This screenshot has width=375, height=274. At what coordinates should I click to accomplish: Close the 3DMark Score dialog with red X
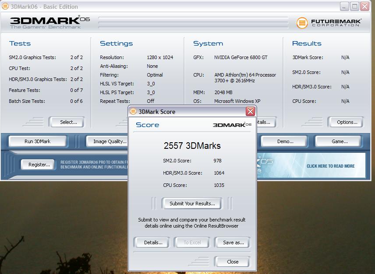250,111
